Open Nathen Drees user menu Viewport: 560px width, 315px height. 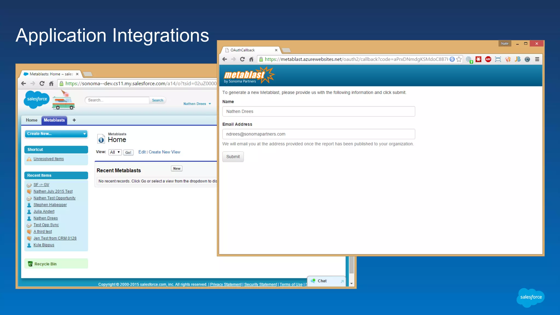tap(197, 104)
